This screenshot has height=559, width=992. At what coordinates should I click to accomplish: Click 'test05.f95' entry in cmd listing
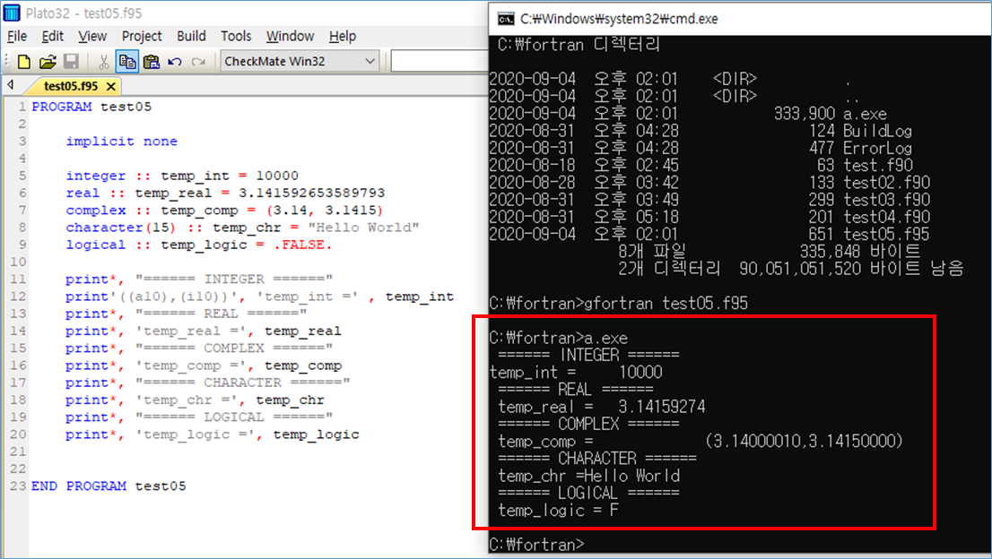pyautogui.click(x=886, y=235)
